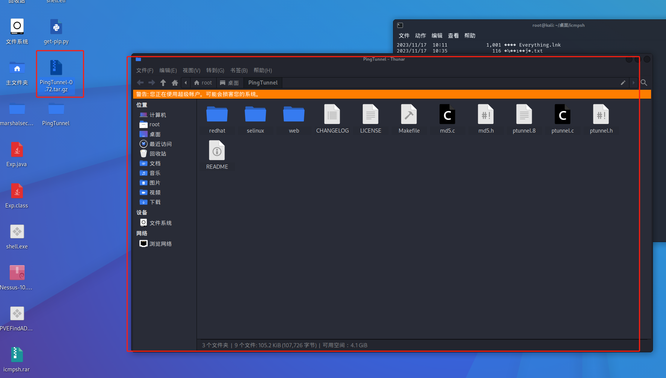
Task: Select the 桌面 path bar button
Action: coord(229,83)
